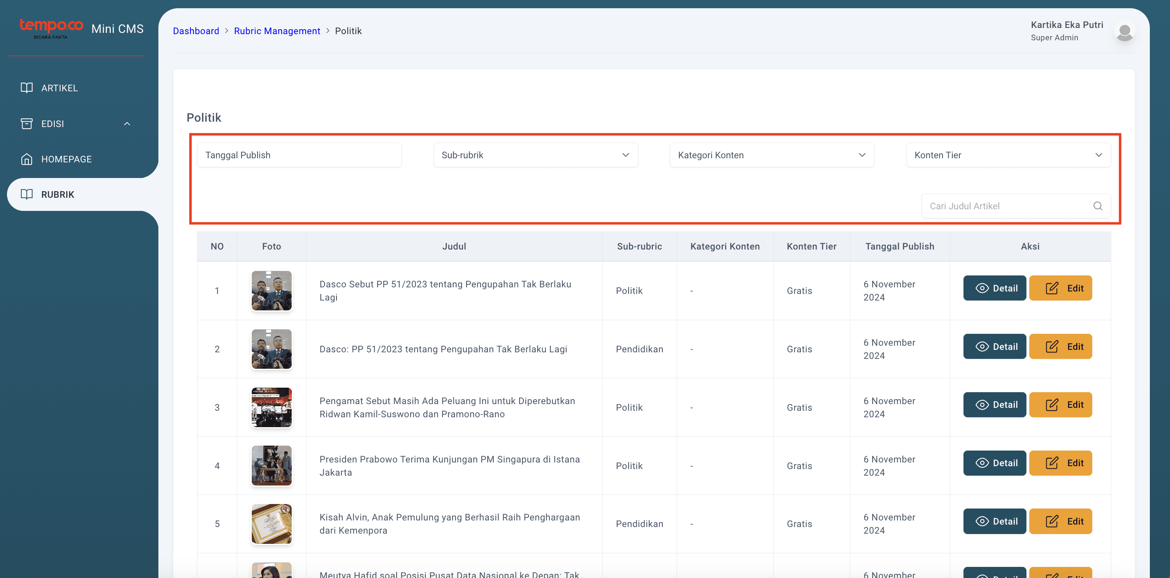Click the Tanggal Publish column header

click(x=900, y=246)
